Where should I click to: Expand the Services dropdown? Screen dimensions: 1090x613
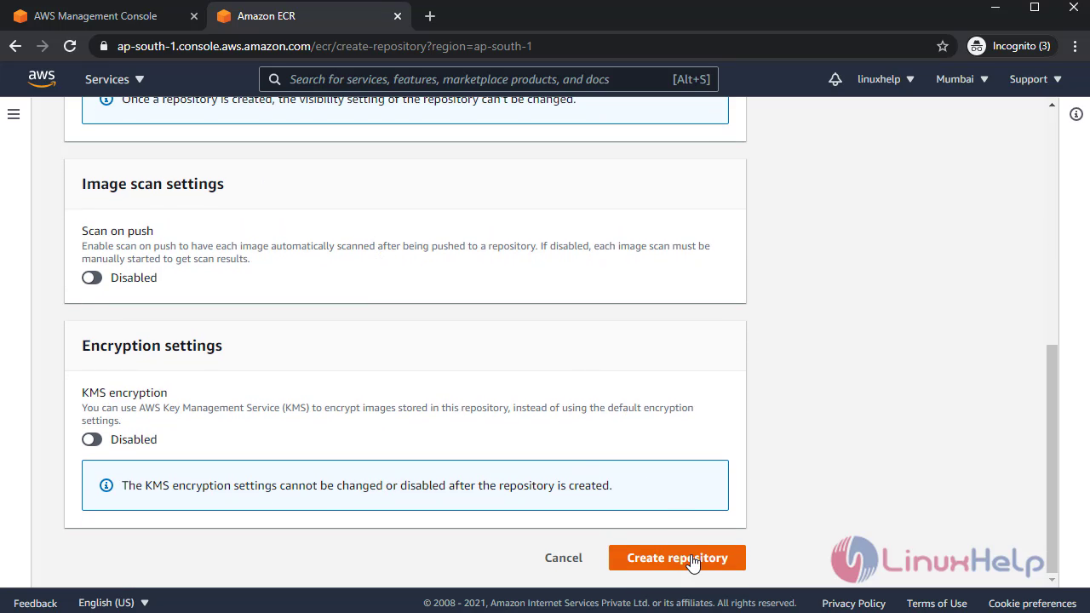[115, 79]
